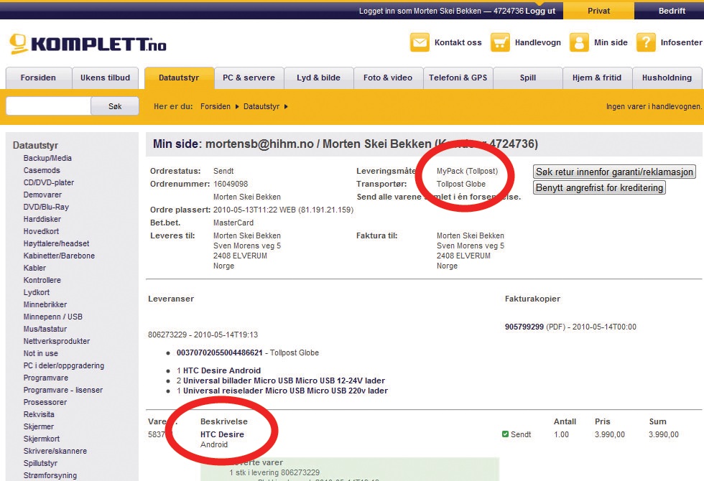Click the breadcrumb arrow after Datautstyr

(x=286, y=107)
